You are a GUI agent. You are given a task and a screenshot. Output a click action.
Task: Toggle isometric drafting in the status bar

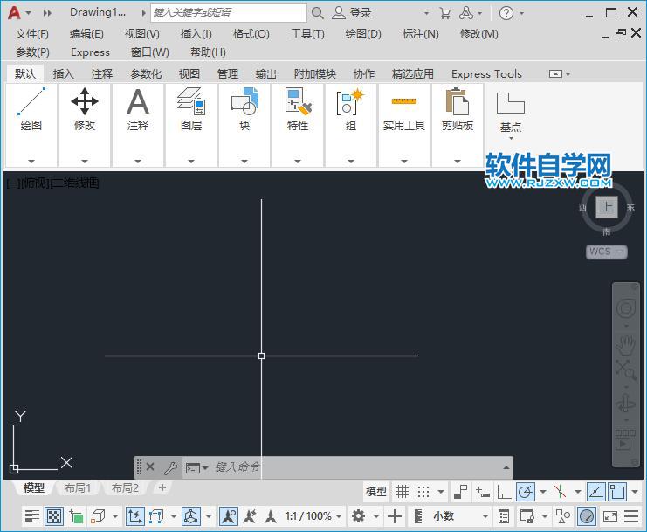point(560,492)
